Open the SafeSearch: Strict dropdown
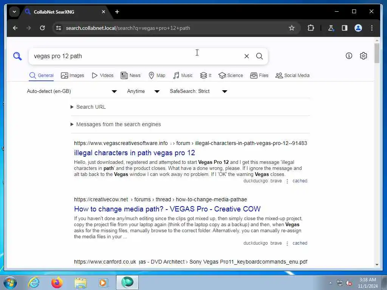This screenshot has height=290, width=387. pyautogui.click(x=198, y=91)
